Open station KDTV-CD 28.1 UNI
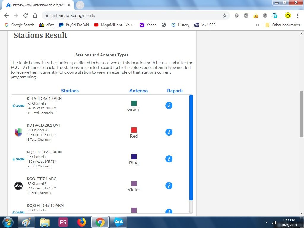The height and width of the screenshot is (228, 304). click(43, 125)
